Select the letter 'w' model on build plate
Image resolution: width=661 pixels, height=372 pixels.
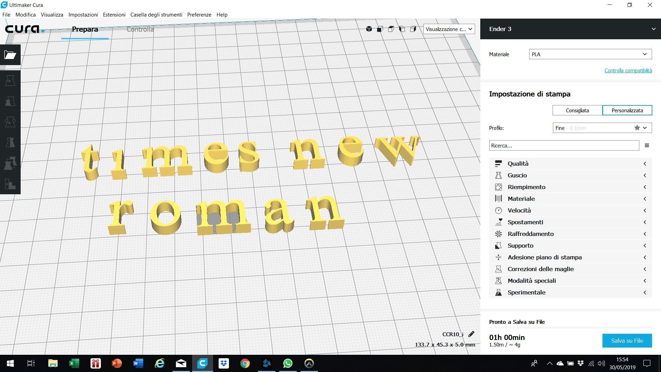[x=398, y=150]
